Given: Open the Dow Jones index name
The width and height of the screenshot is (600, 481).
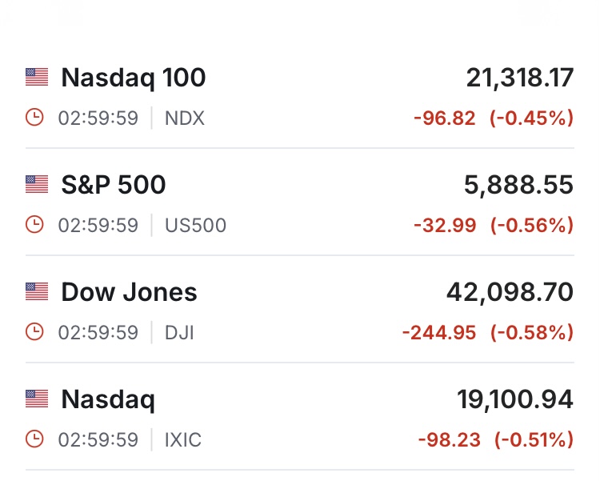Looking at the screenshot, I should [129, 292].
